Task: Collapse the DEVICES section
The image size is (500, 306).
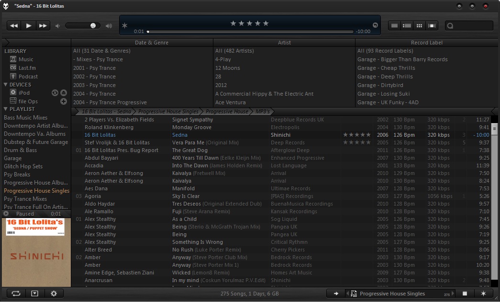Action: 5,85
